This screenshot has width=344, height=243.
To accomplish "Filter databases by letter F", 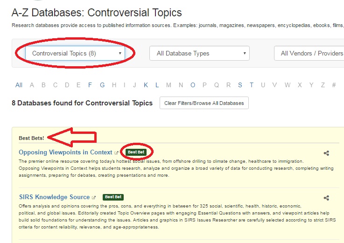I will 90,85.
